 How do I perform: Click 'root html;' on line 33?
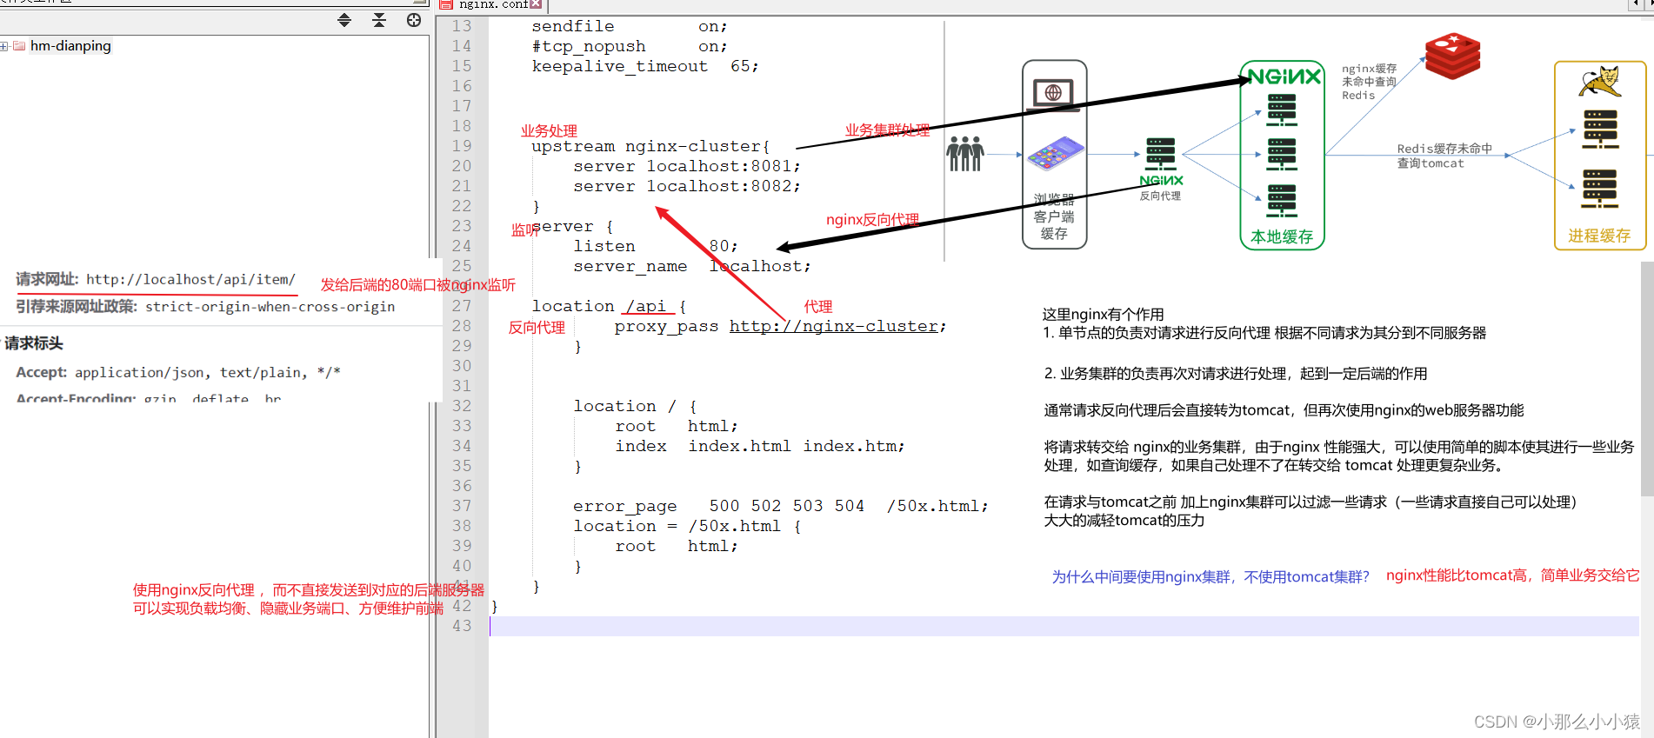677,426
